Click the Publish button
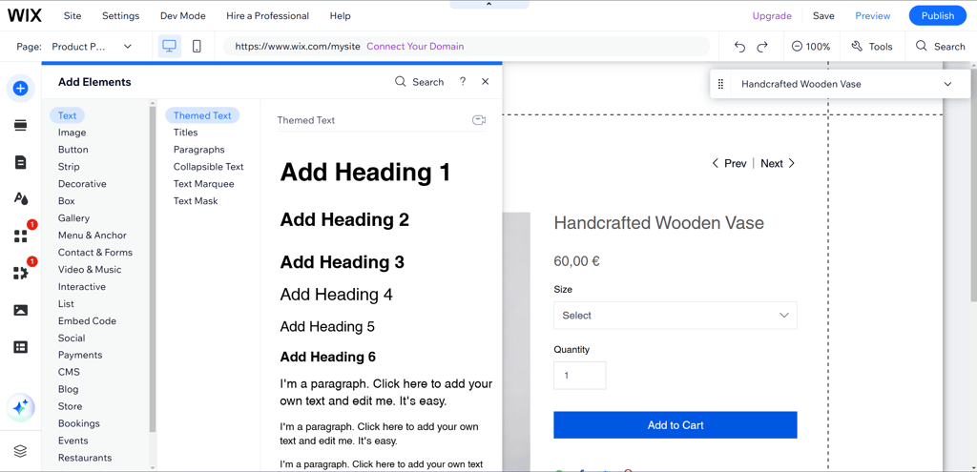977x472 pixels. pyautogui.click(x=938, y=15)
